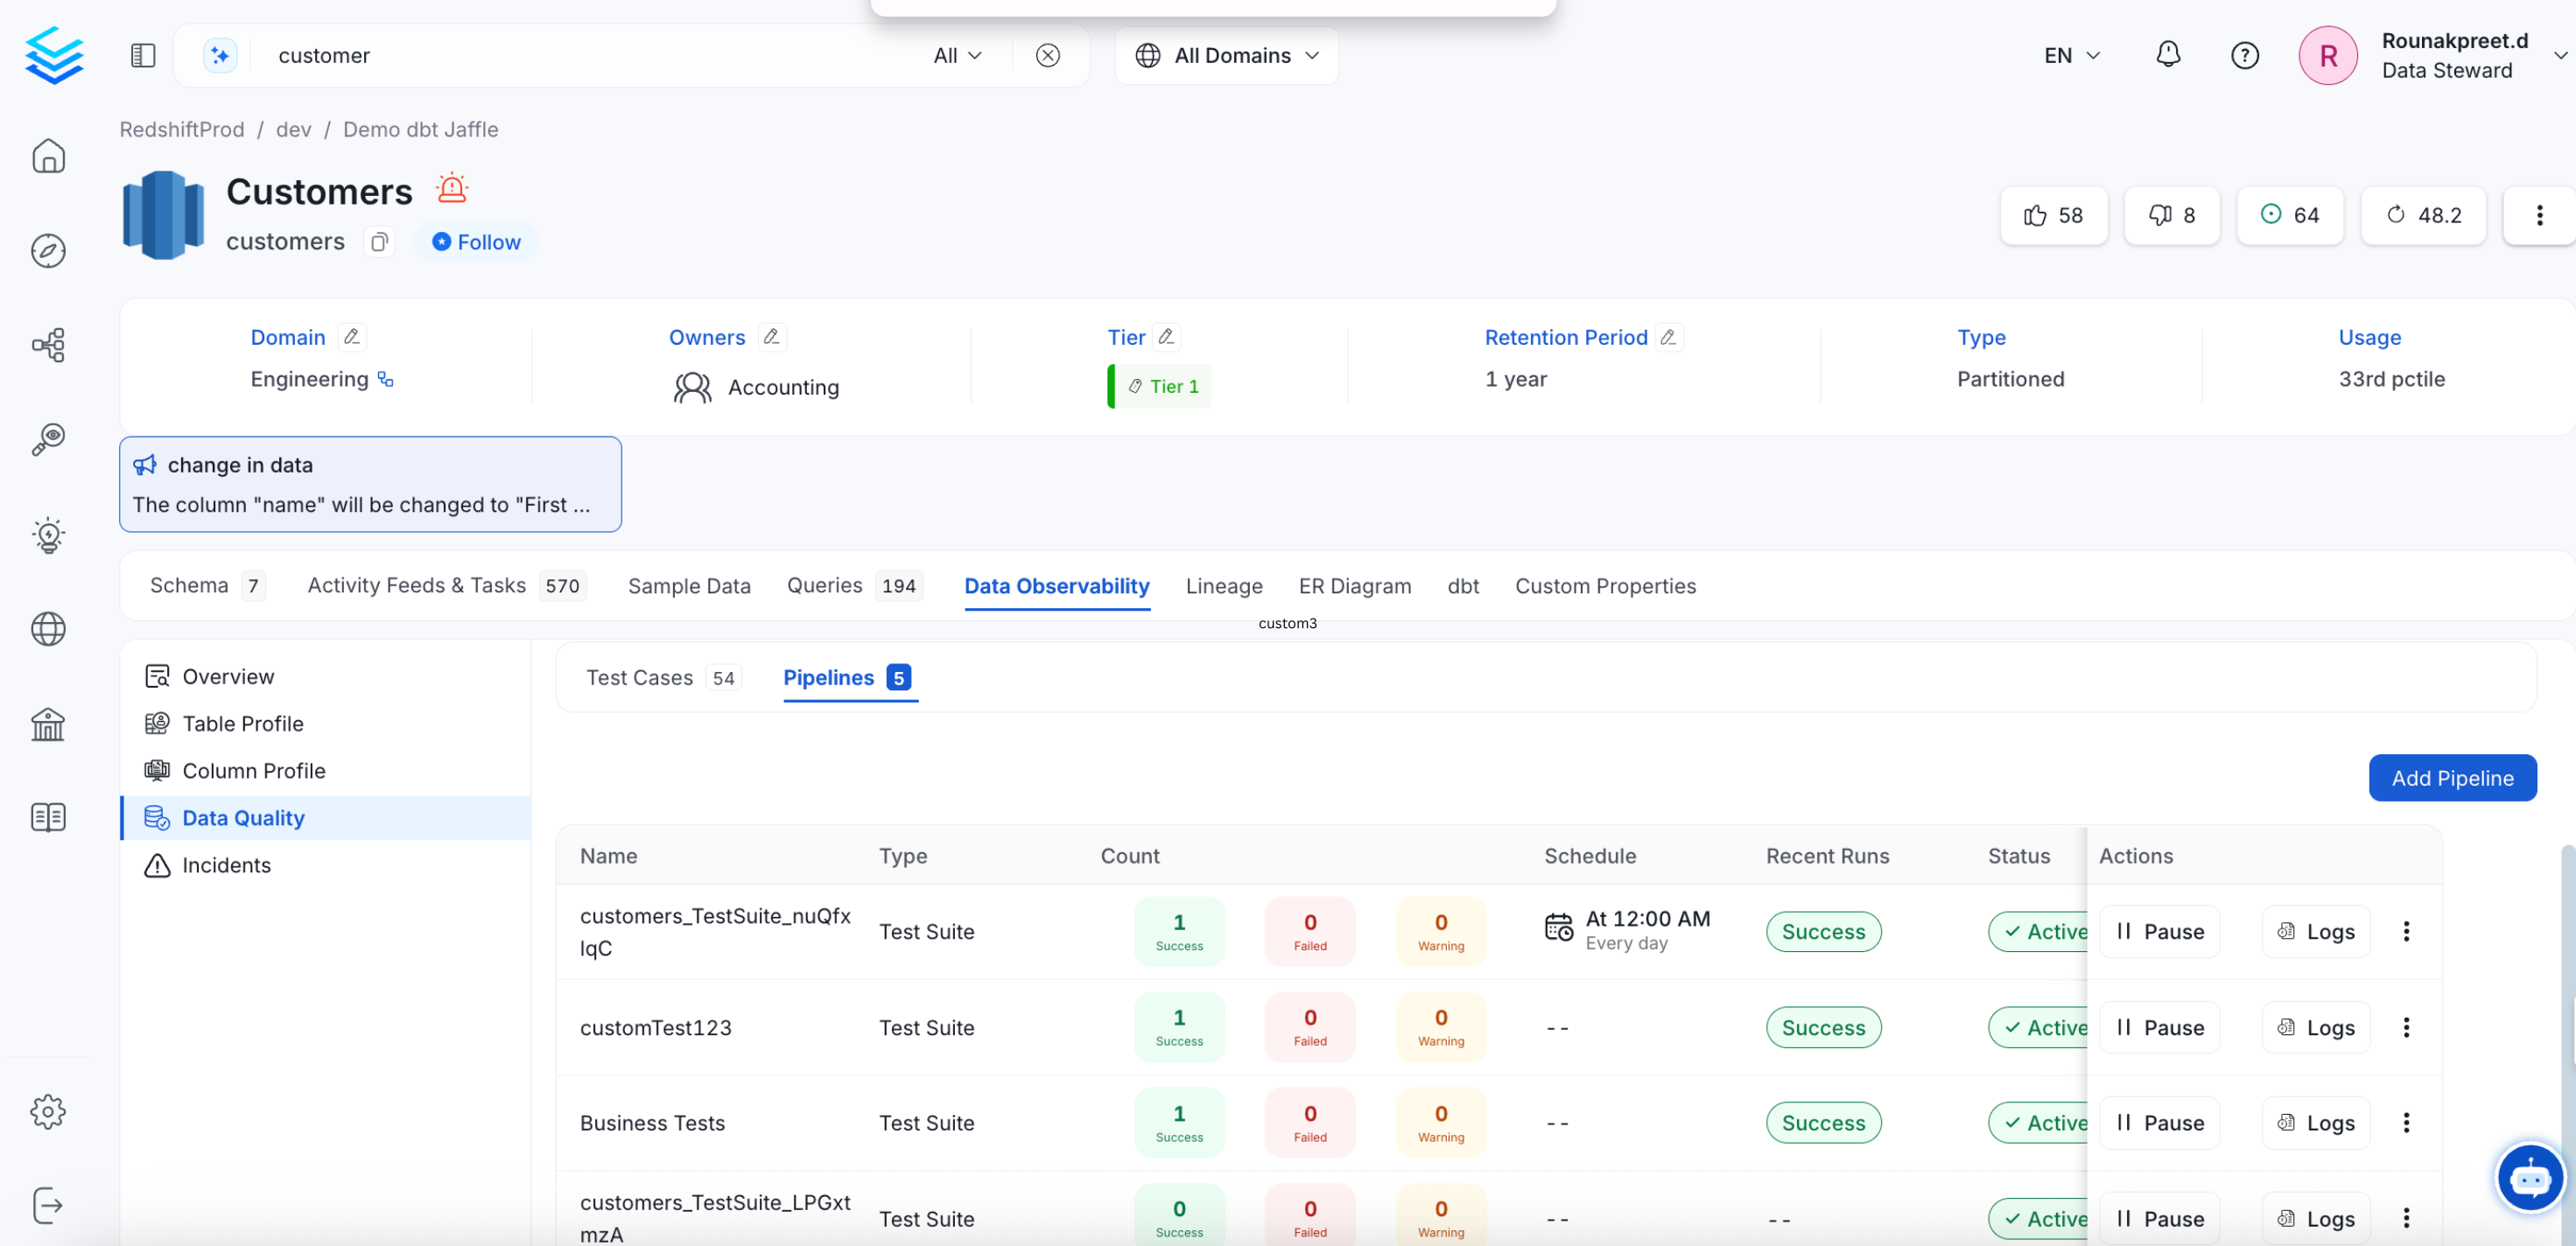
Task: Open the All Domains dropdown
Action: 1227,55
